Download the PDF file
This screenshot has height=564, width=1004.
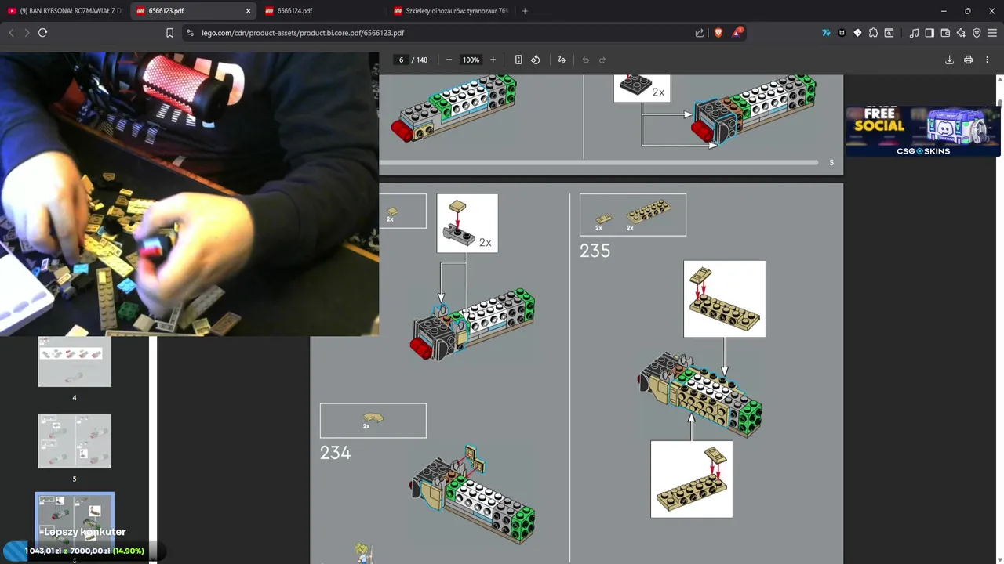(x=949, y=60)
